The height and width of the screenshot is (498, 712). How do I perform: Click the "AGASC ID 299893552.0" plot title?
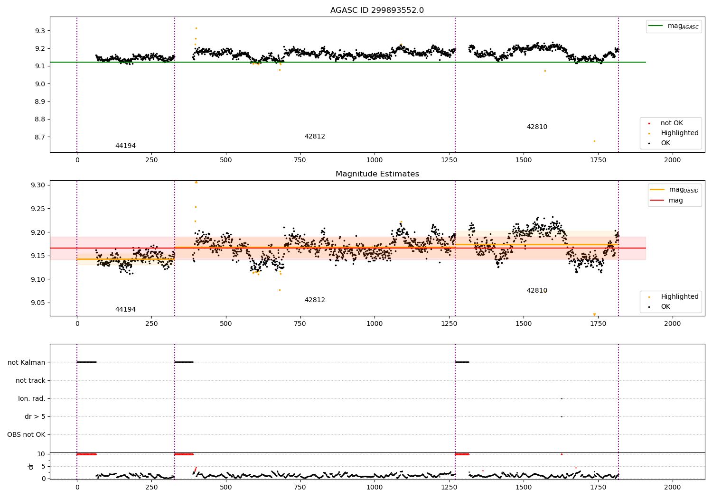tap(377, 10)
